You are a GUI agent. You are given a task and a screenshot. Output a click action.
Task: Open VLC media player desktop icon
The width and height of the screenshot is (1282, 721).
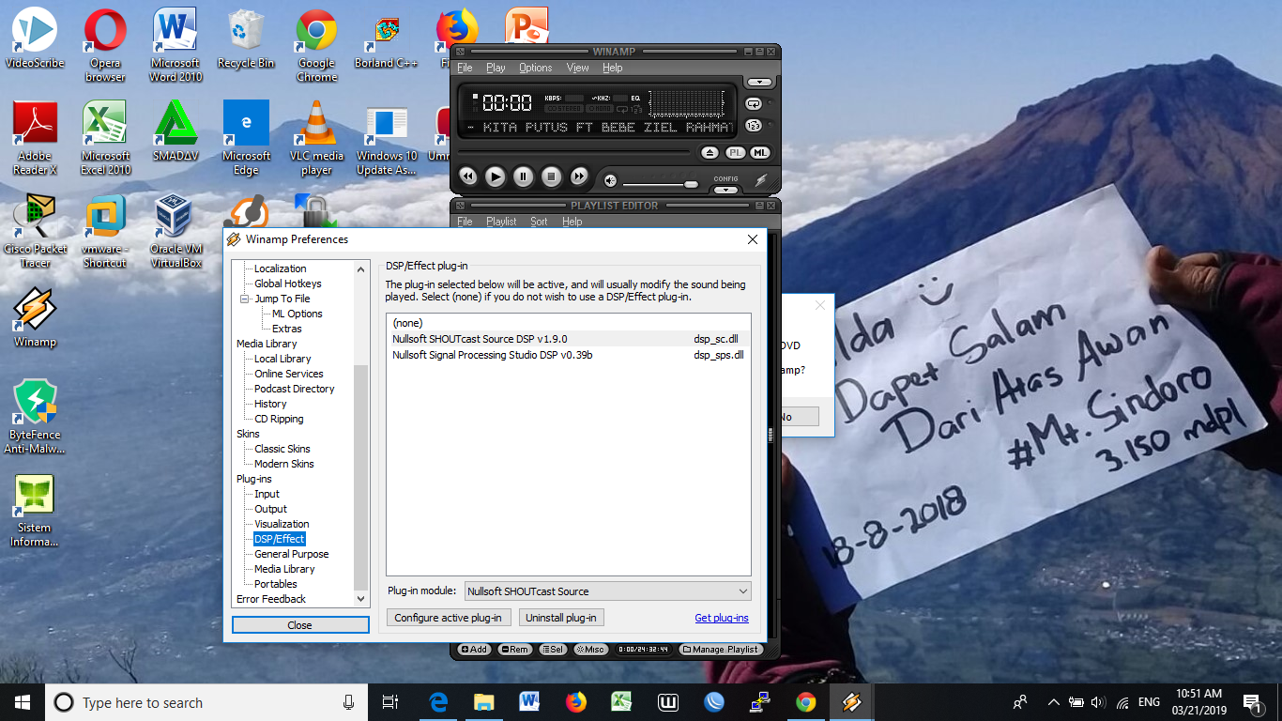point(316,137)
